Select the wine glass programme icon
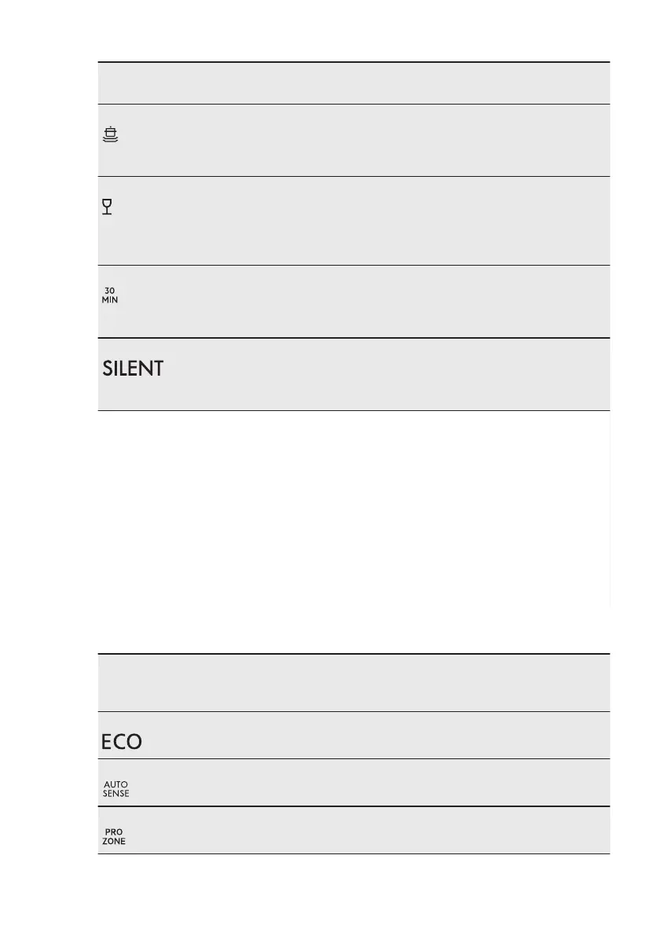659x936 pixels. [108, 207]
